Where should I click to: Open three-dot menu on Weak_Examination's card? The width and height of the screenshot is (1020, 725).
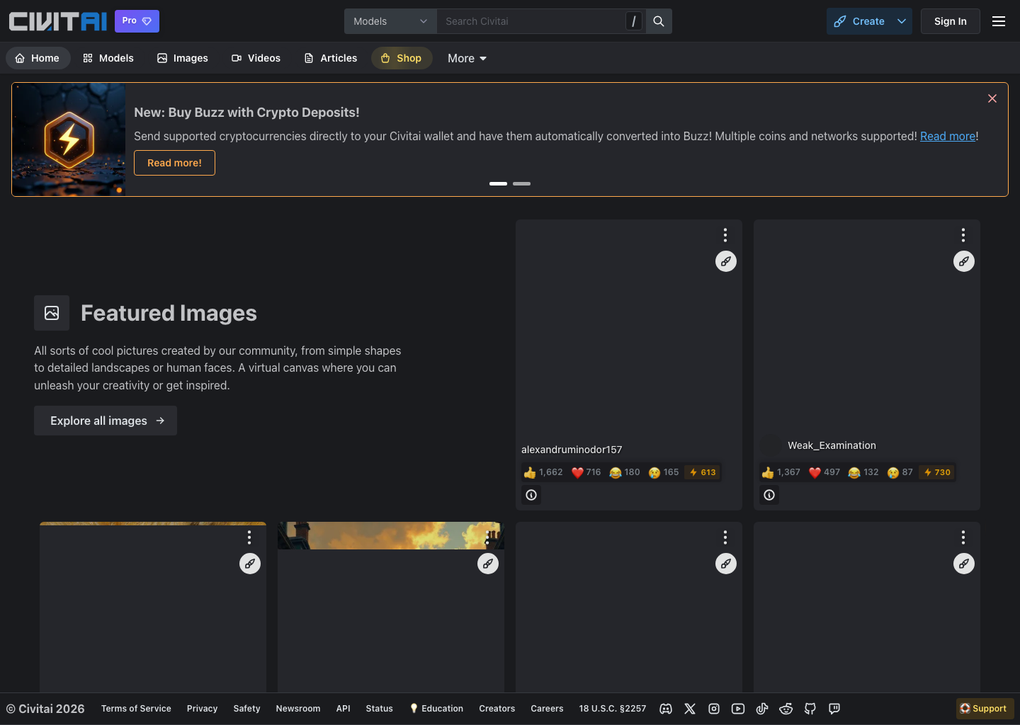pos(963,234)
